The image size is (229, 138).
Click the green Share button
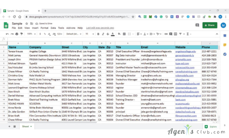[210, 25]
